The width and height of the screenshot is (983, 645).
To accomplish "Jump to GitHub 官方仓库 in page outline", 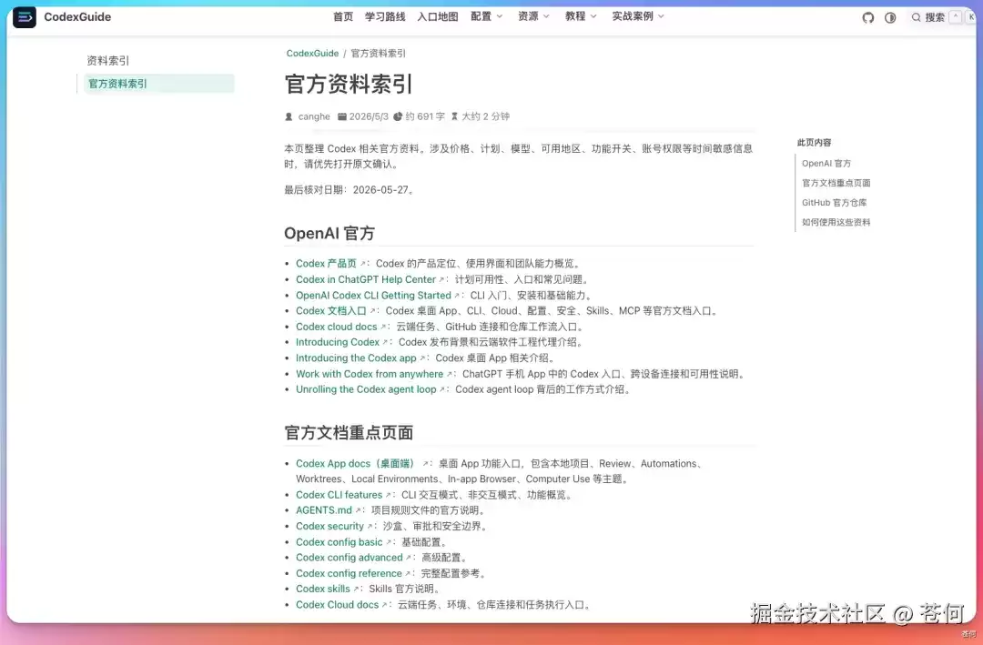I will (x=835, y=203).
